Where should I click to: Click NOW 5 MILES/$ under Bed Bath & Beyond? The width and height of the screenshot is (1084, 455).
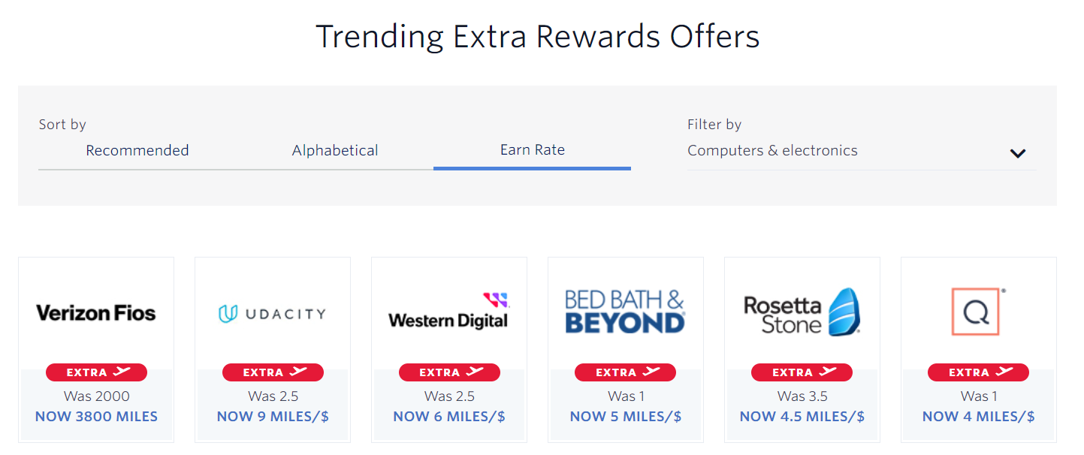click(625, 416)
